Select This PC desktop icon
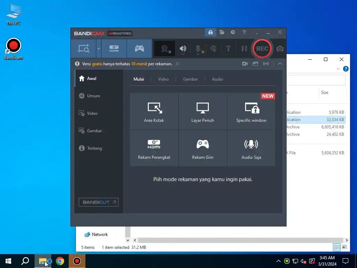 pos(14,14)
